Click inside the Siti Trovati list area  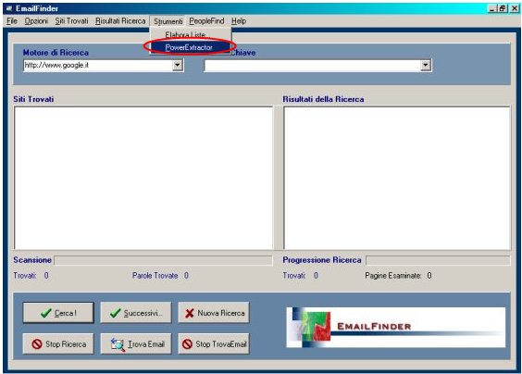click(143, 178)
